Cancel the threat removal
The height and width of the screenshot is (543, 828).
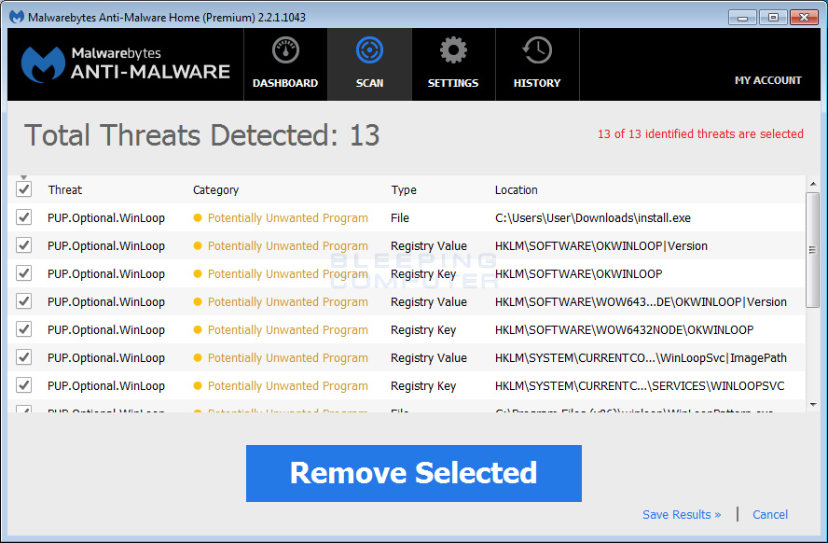(x=770, y=514)
